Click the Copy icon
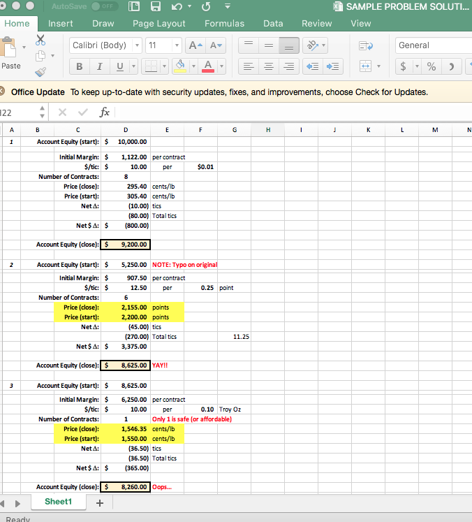Image resolution: width=472 pixels, height=522 pixels. coord(40,56)
